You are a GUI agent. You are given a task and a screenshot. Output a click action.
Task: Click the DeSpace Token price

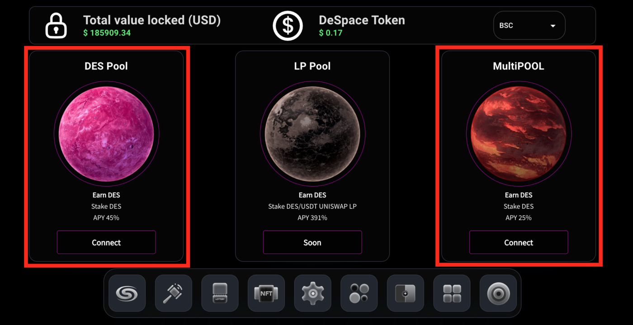tap(331, 33)
